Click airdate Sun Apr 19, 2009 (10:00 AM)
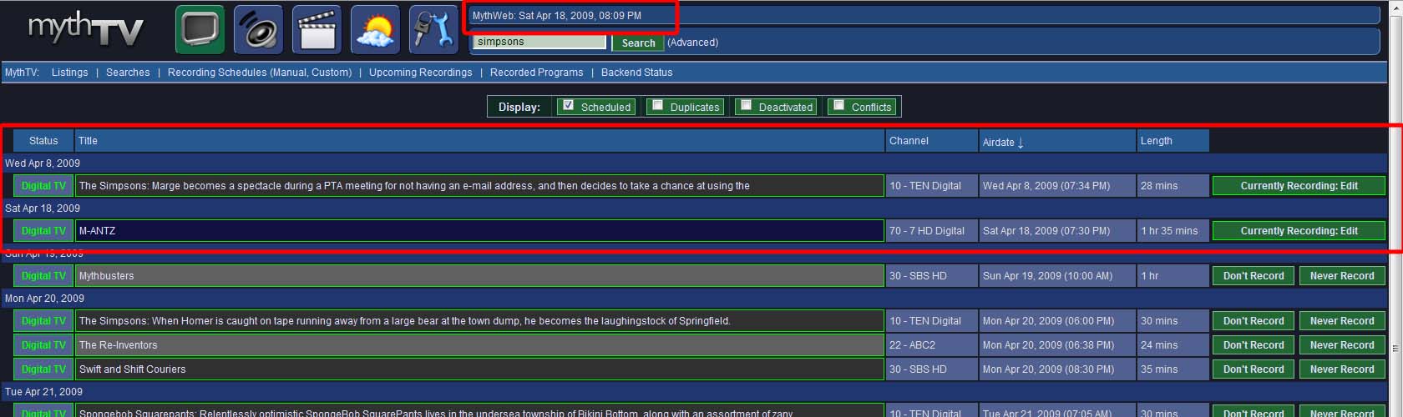Viewport: 1403px width, 417px height. [1056, 276]
